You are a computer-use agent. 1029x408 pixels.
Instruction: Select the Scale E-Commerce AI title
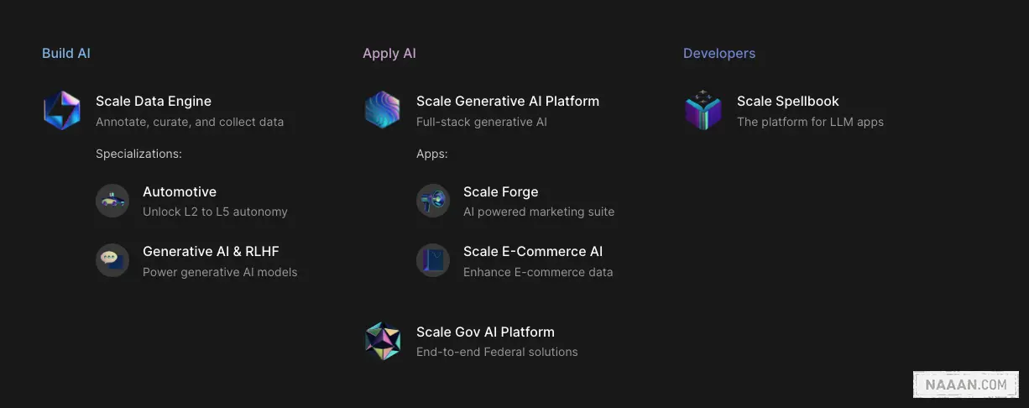click(533, 252)
